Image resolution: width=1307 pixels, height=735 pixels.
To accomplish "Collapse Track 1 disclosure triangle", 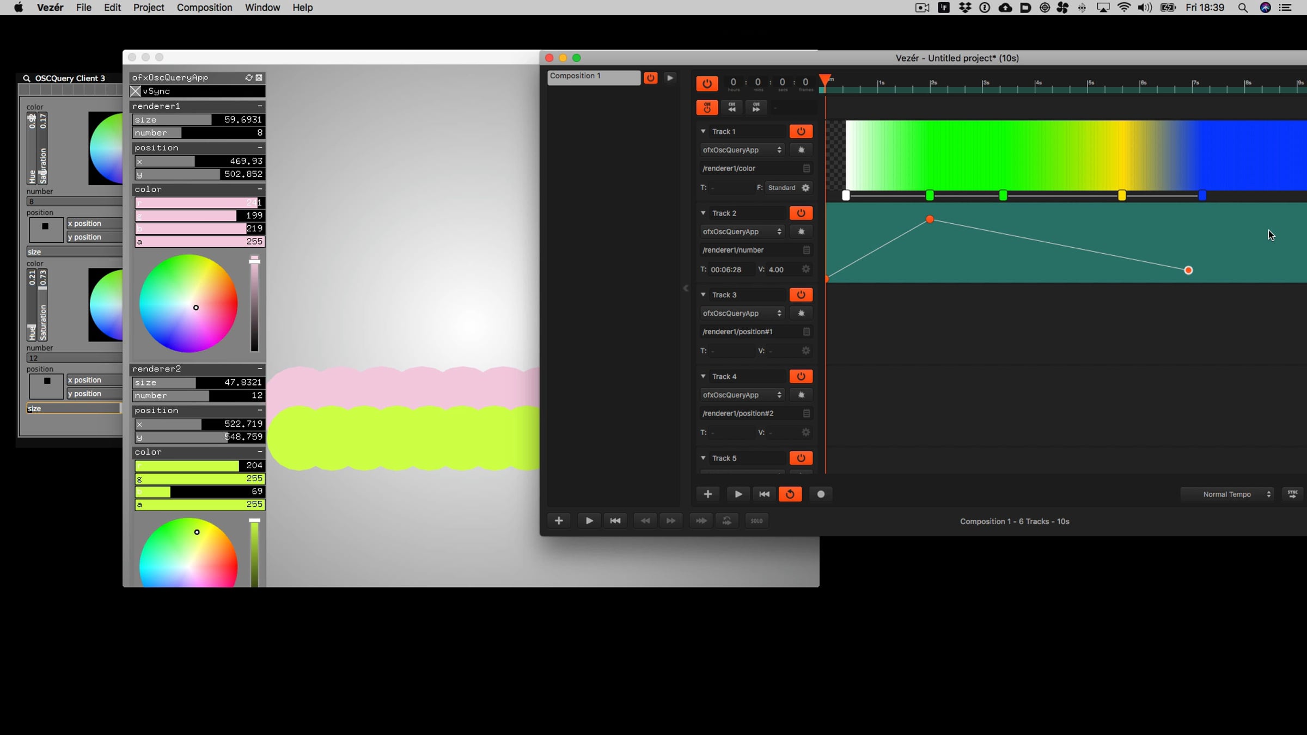I will pos(703,131).
